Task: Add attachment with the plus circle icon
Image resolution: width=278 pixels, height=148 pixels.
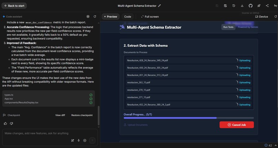Action: [85, 140]
